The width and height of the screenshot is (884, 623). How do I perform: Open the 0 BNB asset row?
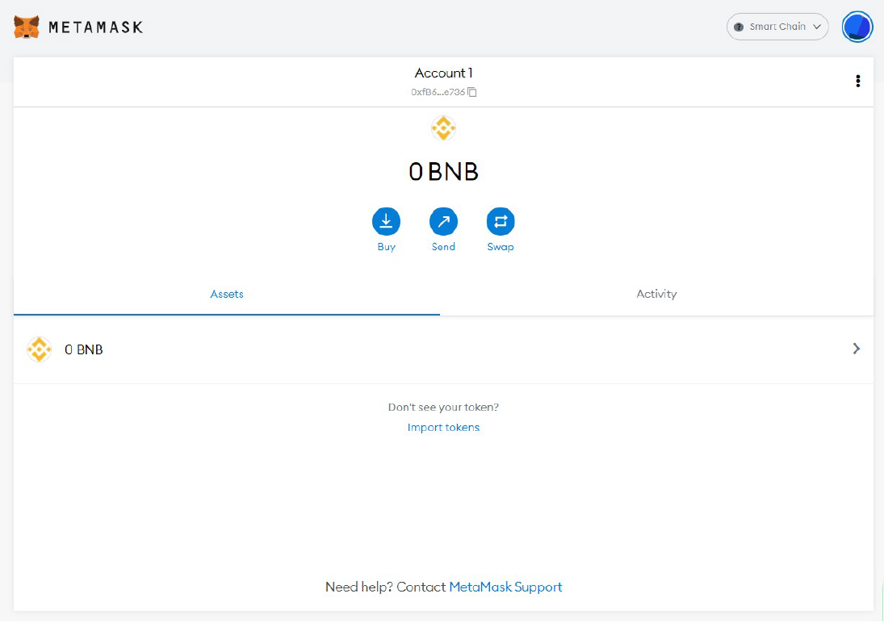[x=444, y=349]
